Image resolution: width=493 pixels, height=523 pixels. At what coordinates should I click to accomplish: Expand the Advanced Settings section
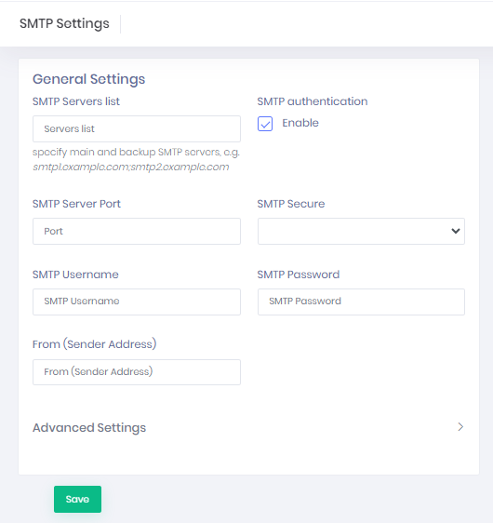(248, 427)
